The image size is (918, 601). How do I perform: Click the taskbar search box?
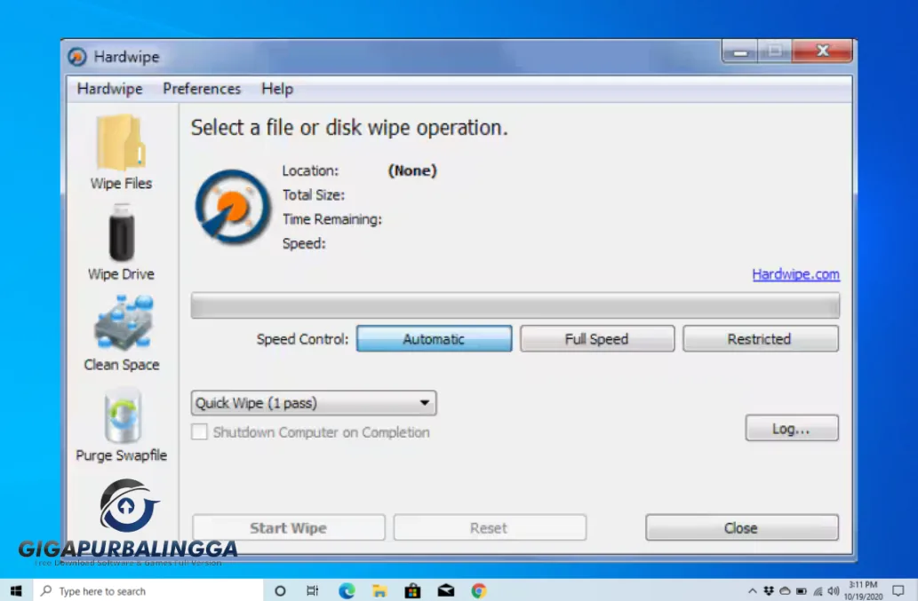coord(148,590)
